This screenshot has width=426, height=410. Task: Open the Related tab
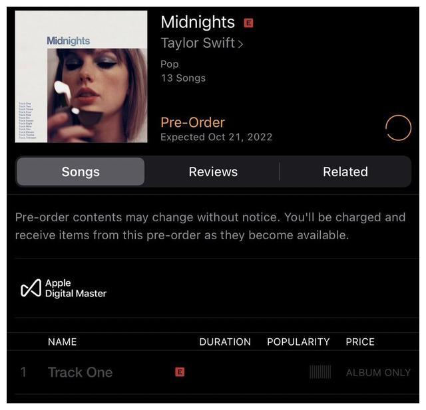(345, 171)
